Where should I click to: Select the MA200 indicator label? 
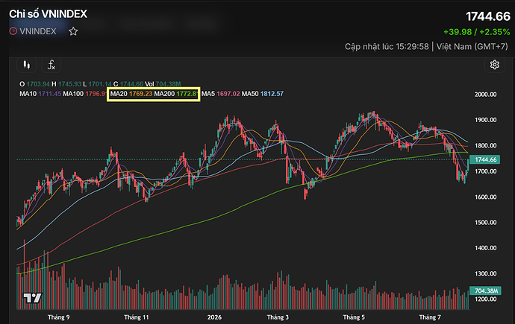point(164,94)
